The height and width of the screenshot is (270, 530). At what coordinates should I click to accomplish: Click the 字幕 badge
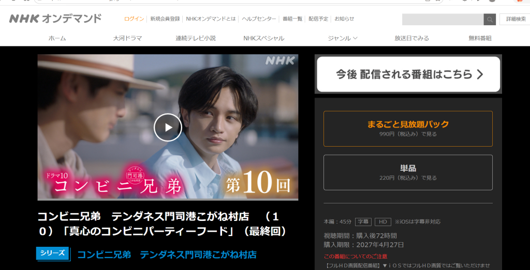[363, 222]
